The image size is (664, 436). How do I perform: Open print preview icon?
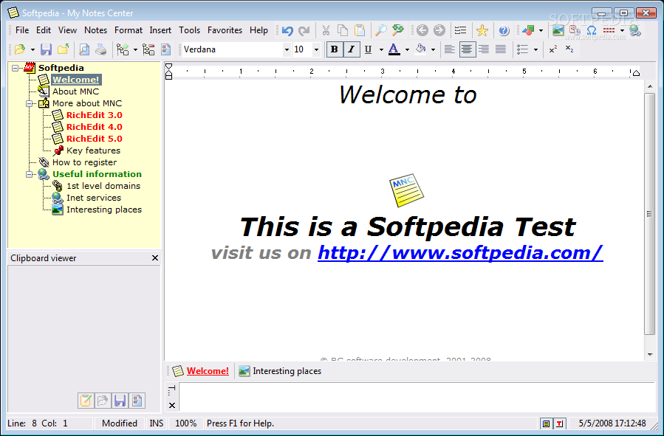[x=84, y=49]
